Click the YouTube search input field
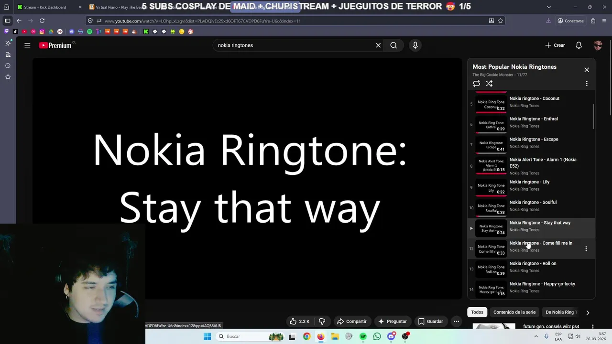This screenshot has width=612, height=344. (294, 45)
